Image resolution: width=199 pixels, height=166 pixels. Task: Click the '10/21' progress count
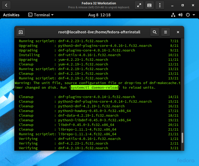(x=173, y=55)
